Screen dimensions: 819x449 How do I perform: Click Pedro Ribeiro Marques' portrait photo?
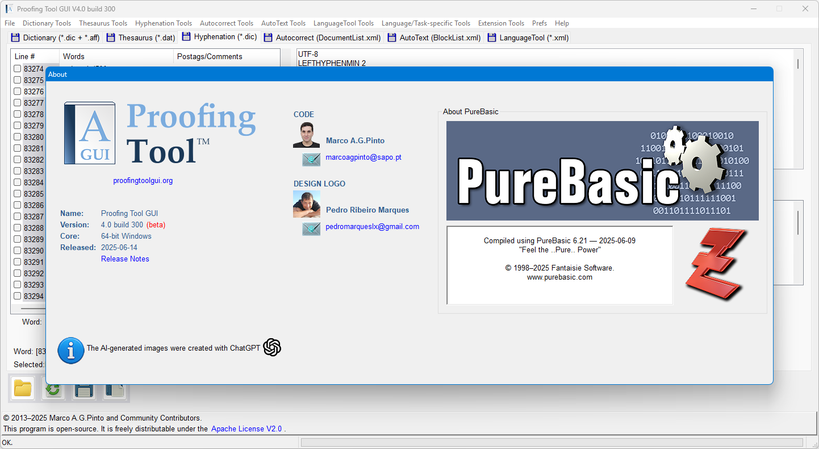pyautogui.click(x=307, y=204)
